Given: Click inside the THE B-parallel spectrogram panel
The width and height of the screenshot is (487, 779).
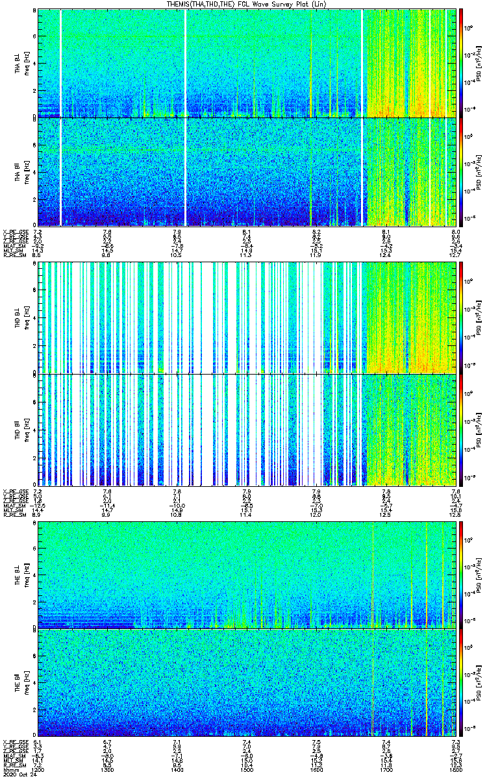Looking at the screenshot, I should point(247,683).
